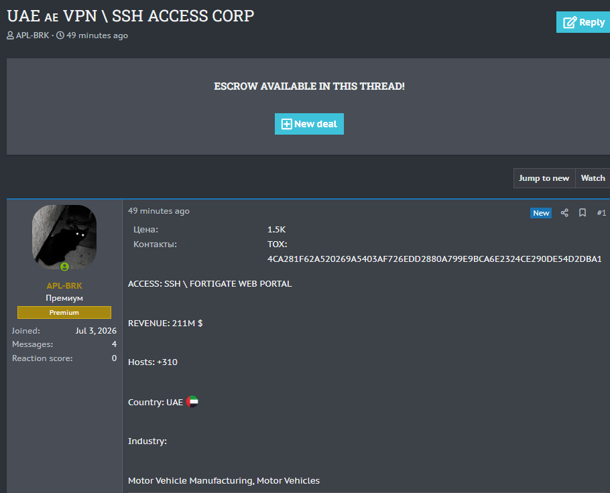This screenshot has width=610, height=493.
Task: Click the plus icon inside the New deal button
Action: (286, 124)
